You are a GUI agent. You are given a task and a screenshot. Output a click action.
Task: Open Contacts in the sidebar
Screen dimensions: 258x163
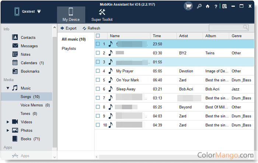[28, 38]
